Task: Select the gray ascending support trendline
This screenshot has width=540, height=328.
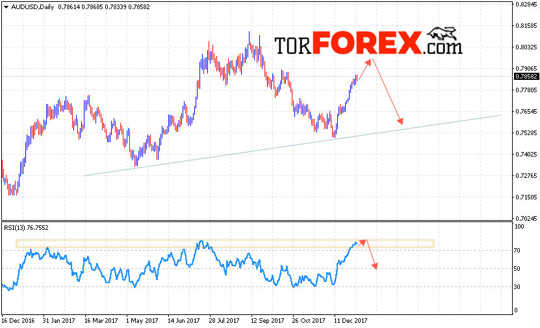Action: [292, 145]
